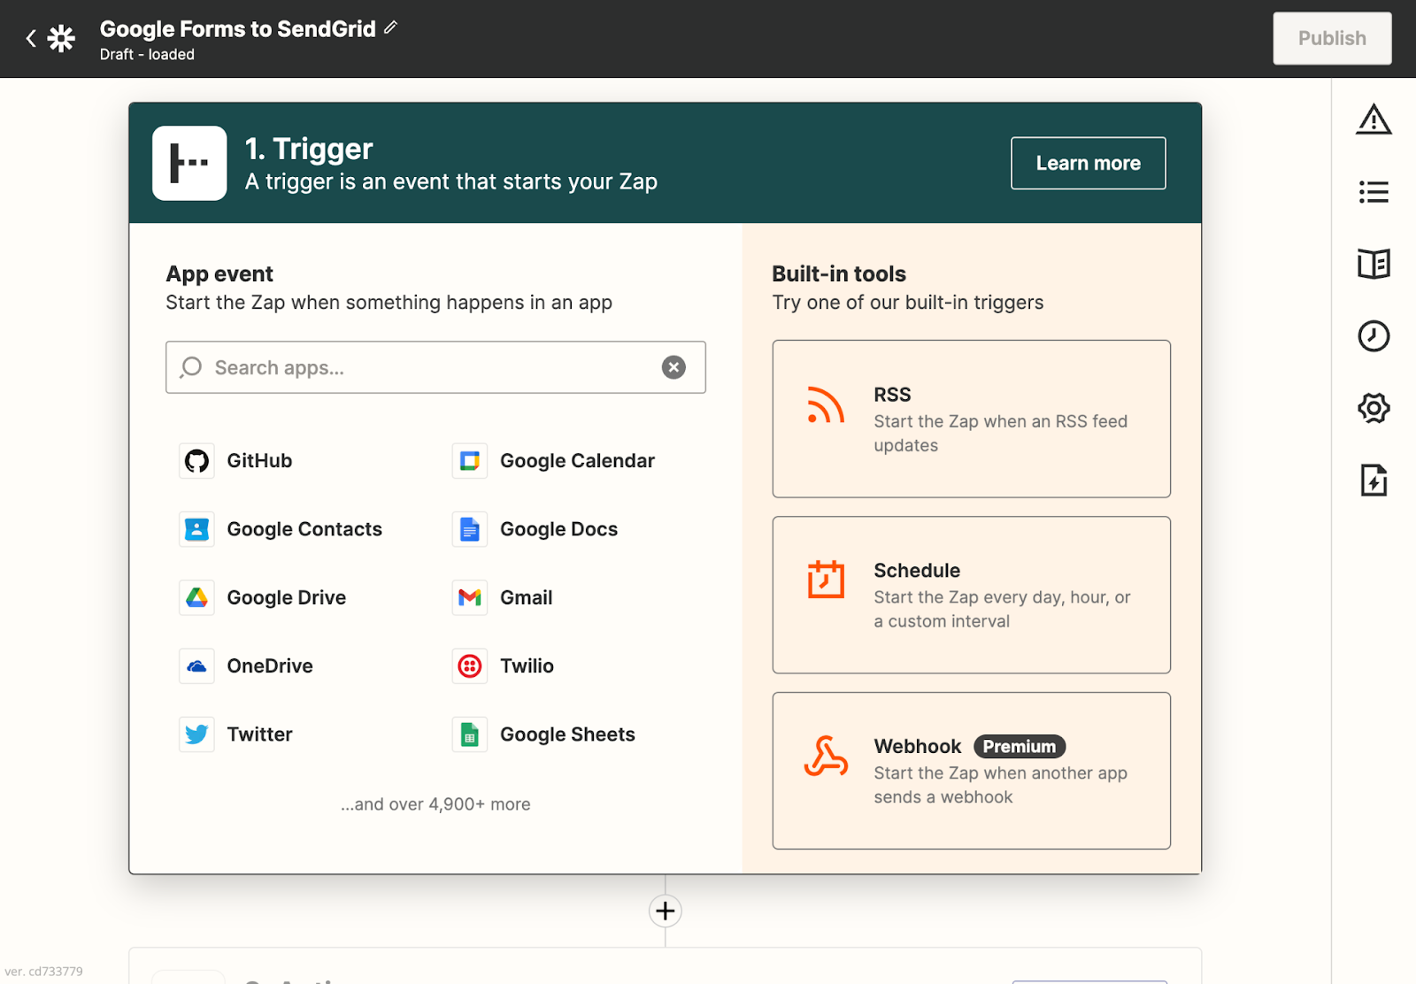Select the GitHub app
This screenshot has width=1416, height=984.
pyautogui.click(x=236, y=461)
